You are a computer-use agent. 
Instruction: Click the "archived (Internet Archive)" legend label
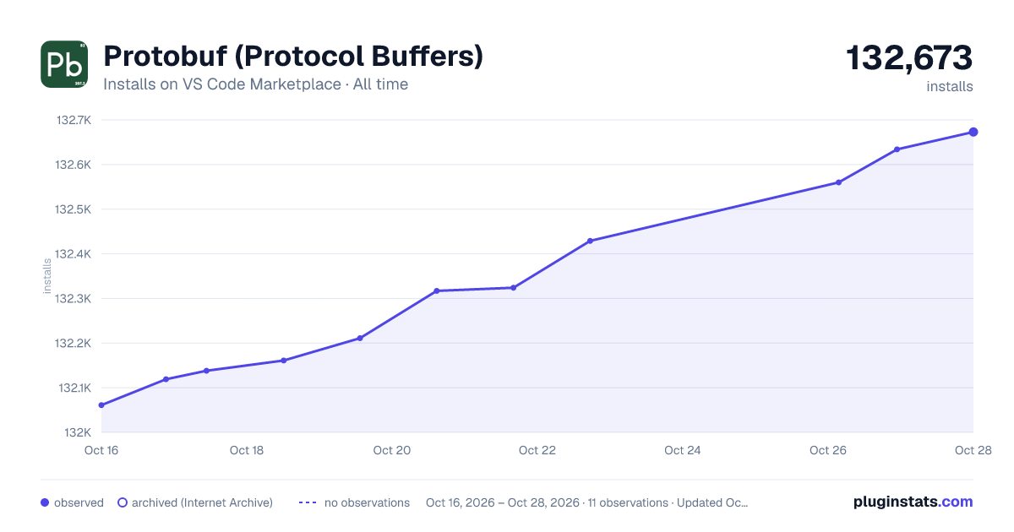pos(202,502)
